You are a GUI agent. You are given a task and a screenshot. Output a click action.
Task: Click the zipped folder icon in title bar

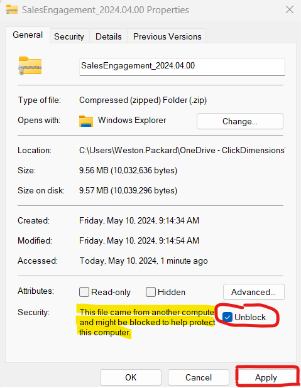point(12,9)
